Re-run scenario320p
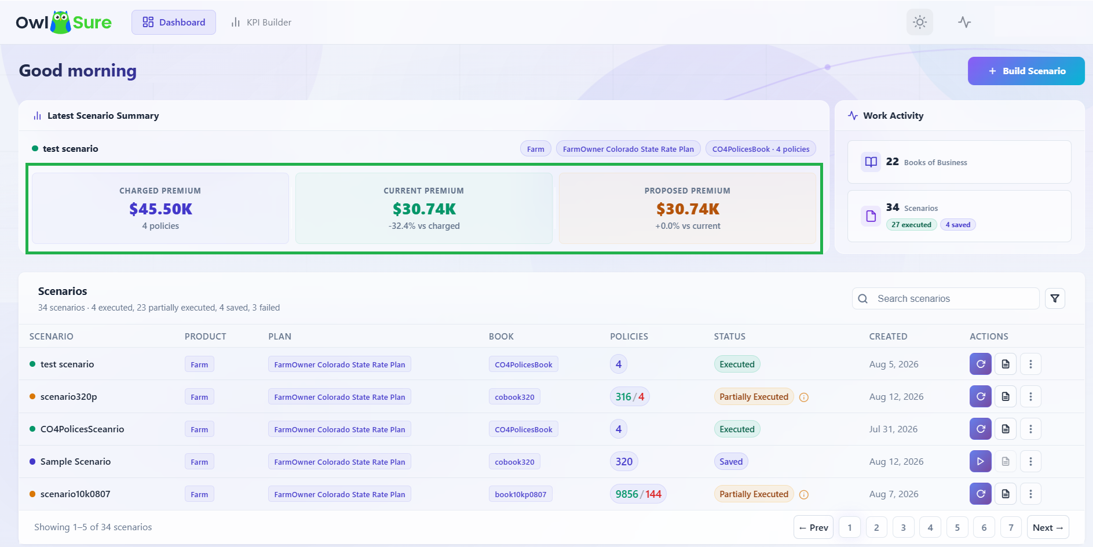The image size is (1093, 547). click(x=980, y=396)
